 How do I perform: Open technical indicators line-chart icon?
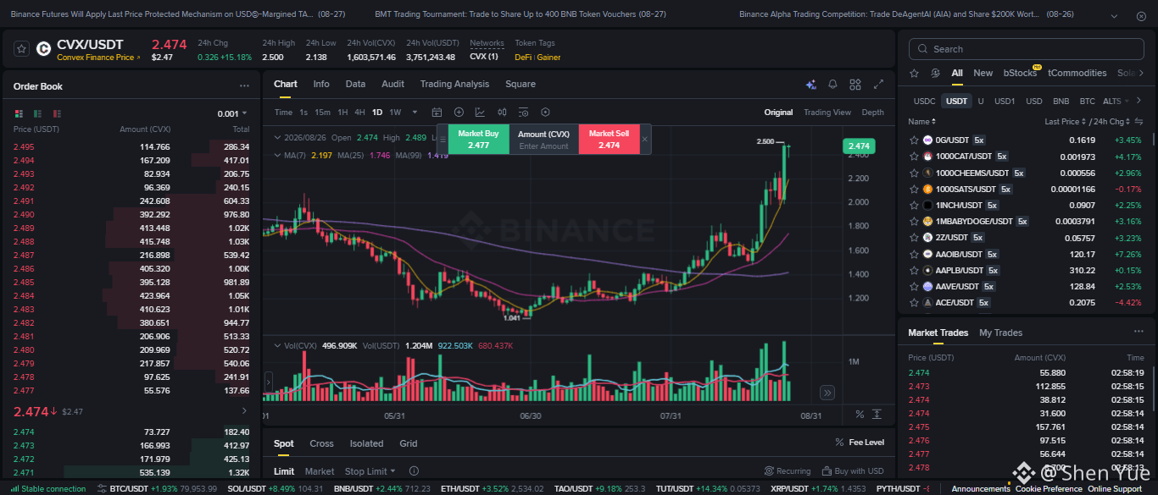tap(480, 112)
